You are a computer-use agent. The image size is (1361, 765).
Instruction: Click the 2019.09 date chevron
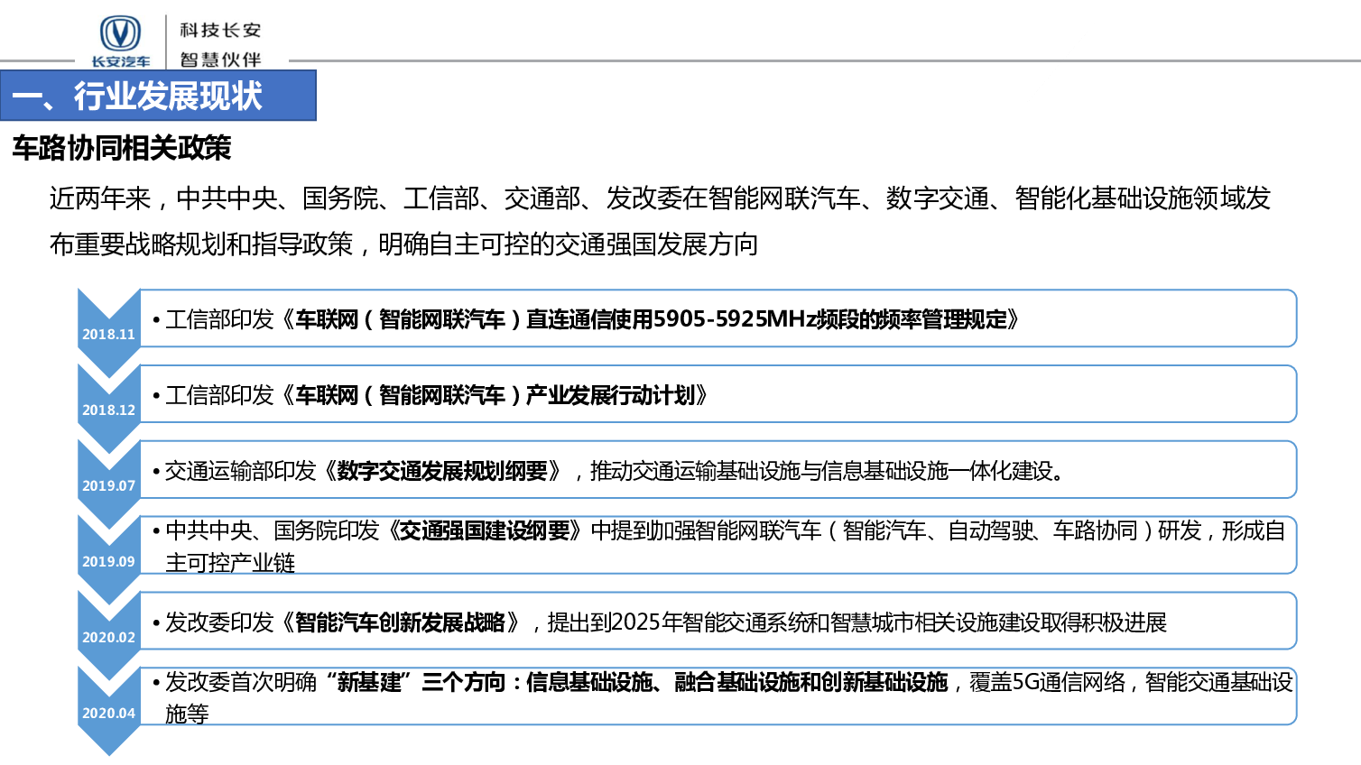tap(109, 560)
